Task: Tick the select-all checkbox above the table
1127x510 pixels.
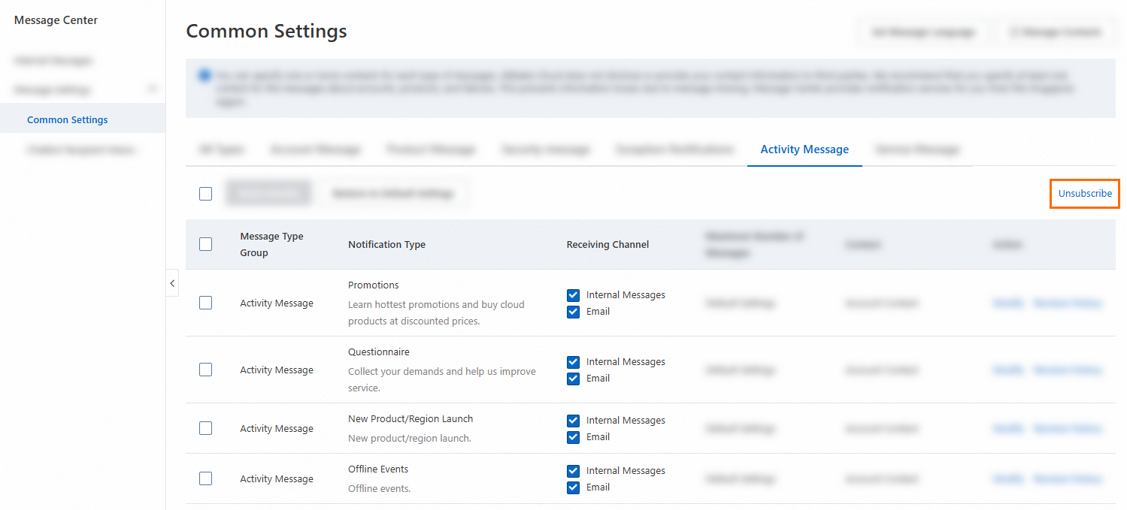Action: point(205,194)
